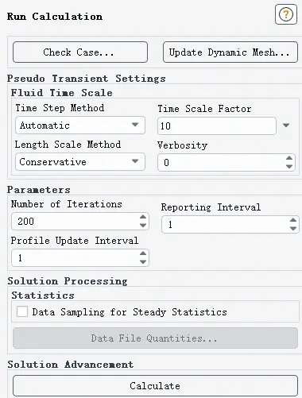
Task: Click the Check Case button
Action: pos(80,52)
